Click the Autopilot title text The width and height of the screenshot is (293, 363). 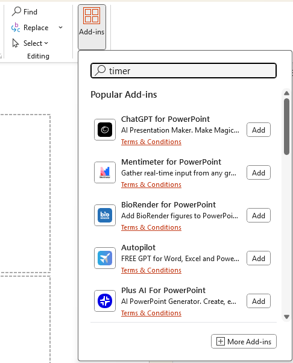[138, 248]
